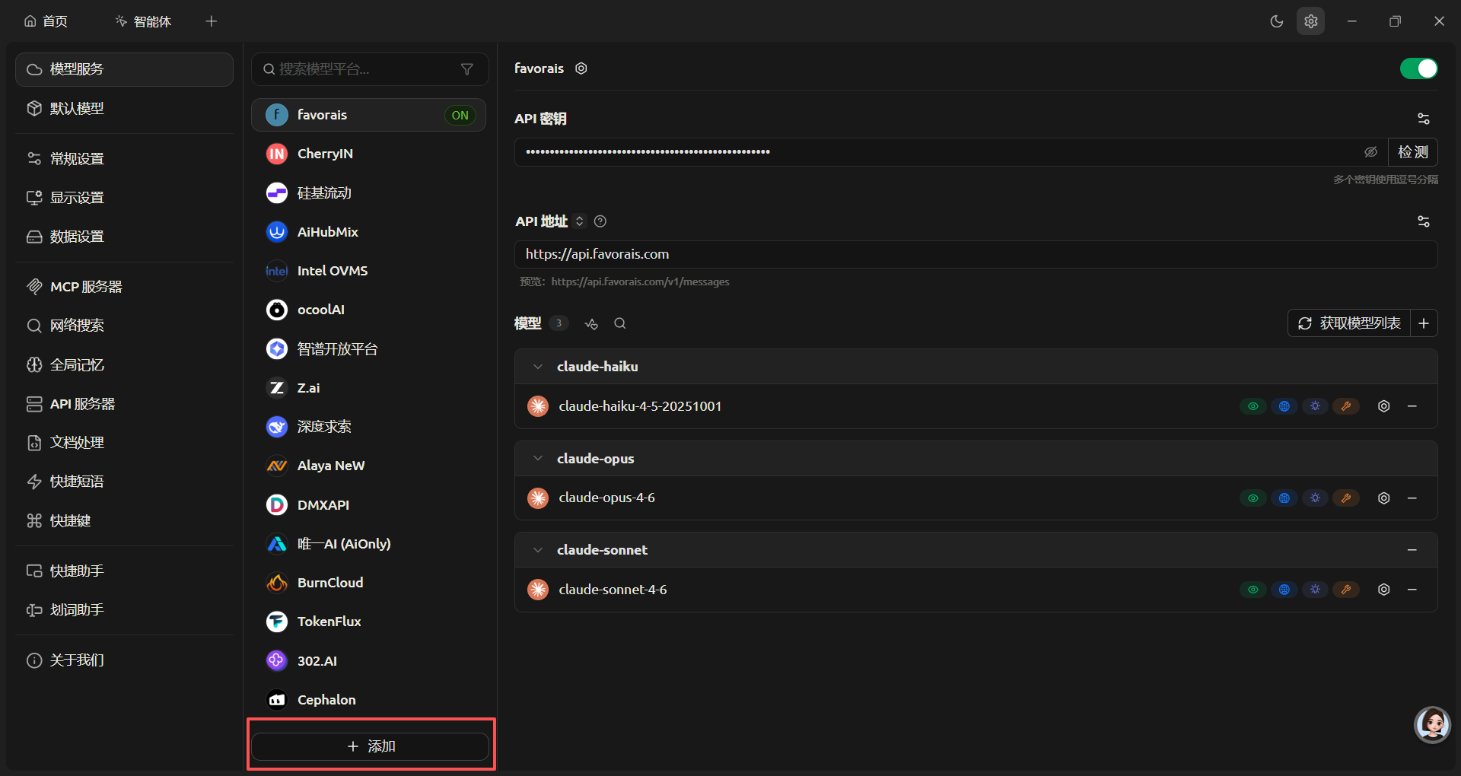The image size is (1461, 776).
Task: Click the model health check icon
Action: pos(591,324)
